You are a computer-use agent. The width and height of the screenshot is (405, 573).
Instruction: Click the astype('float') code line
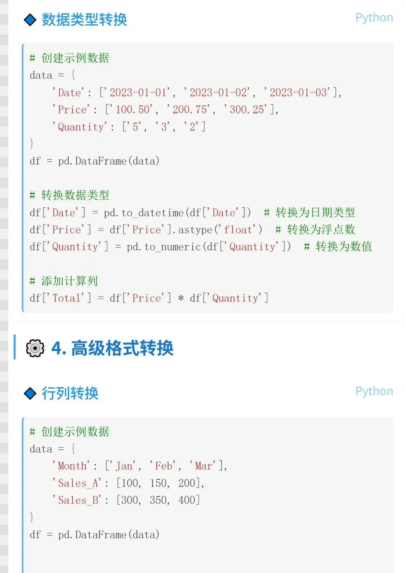(192, 229)
